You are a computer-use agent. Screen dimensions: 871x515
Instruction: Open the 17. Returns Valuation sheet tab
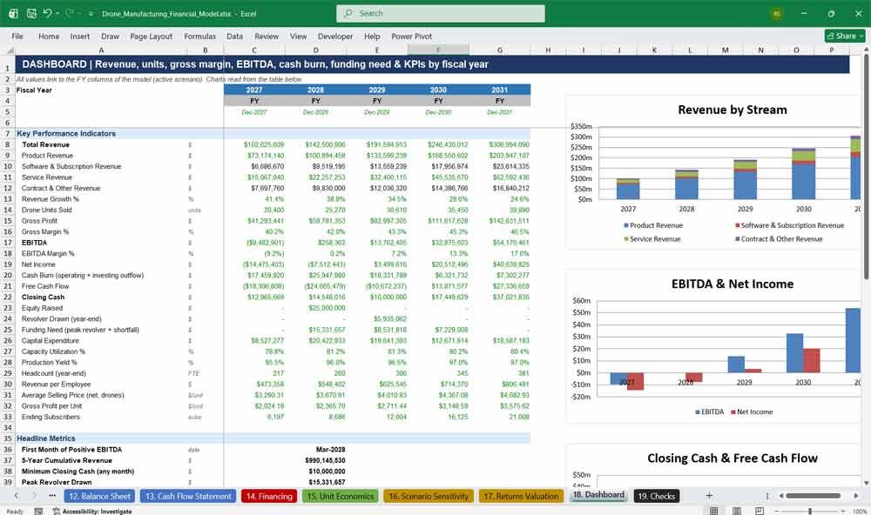coord(521,496)
